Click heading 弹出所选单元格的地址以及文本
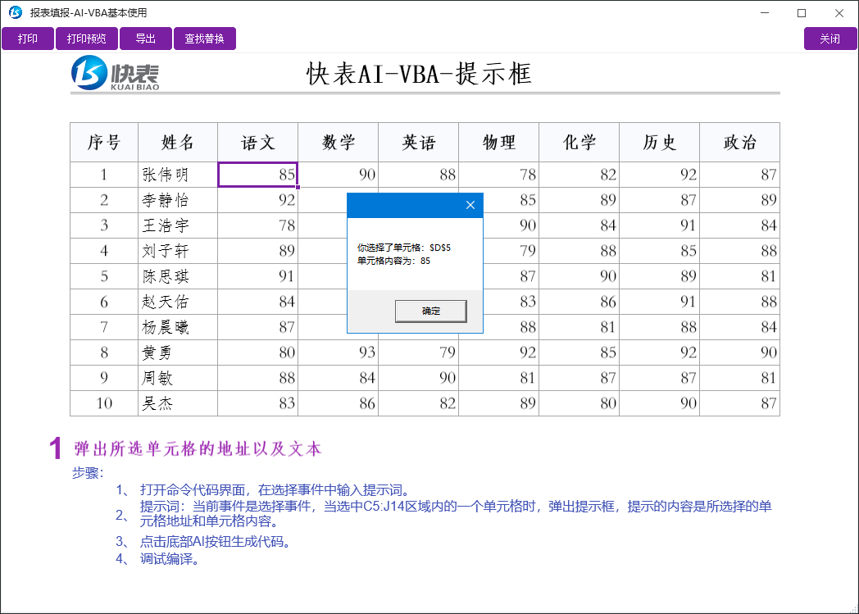The image size is (859, 614). coord(198,449)
